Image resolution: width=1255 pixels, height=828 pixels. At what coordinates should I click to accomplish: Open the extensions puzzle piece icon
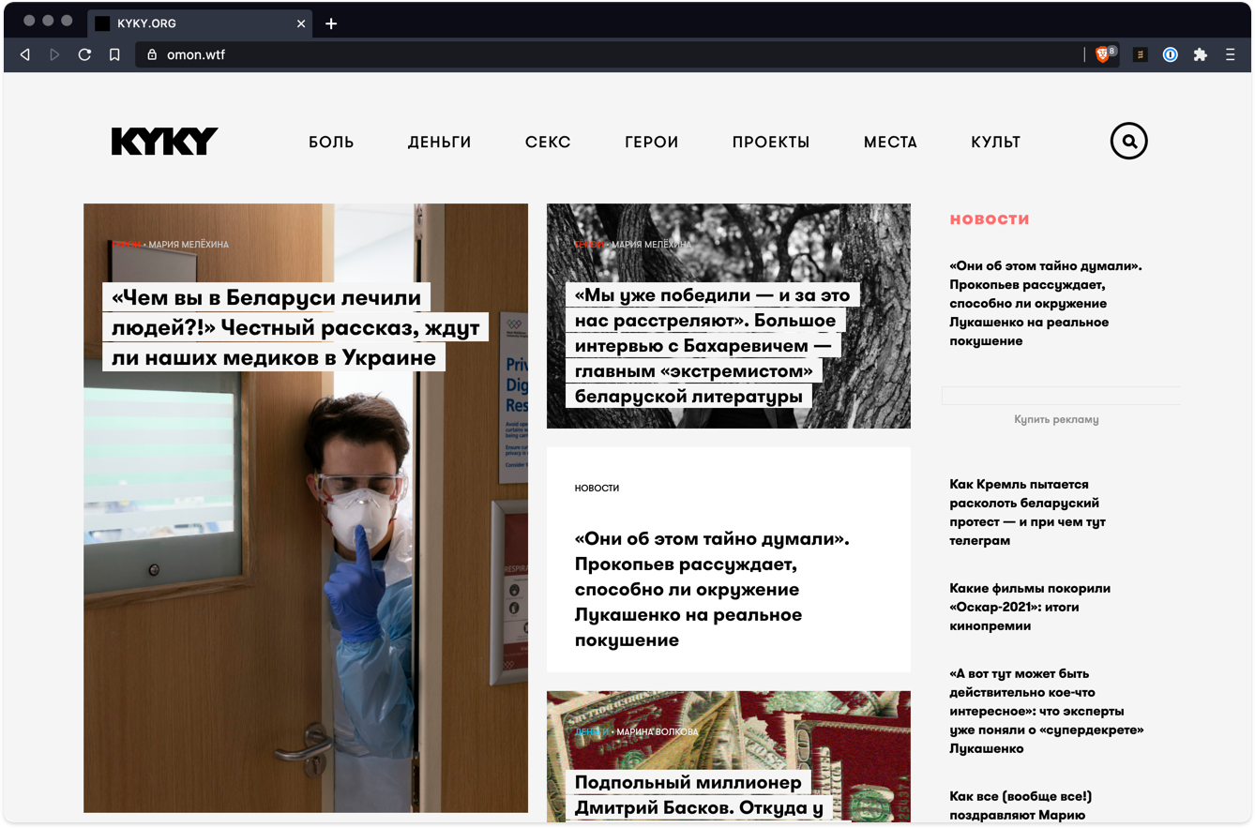(x=1200, y=55)
